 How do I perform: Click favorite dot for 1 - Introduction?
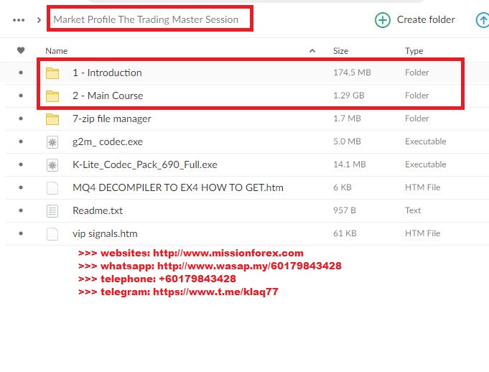pyautogui.click(x=21, y=73)
